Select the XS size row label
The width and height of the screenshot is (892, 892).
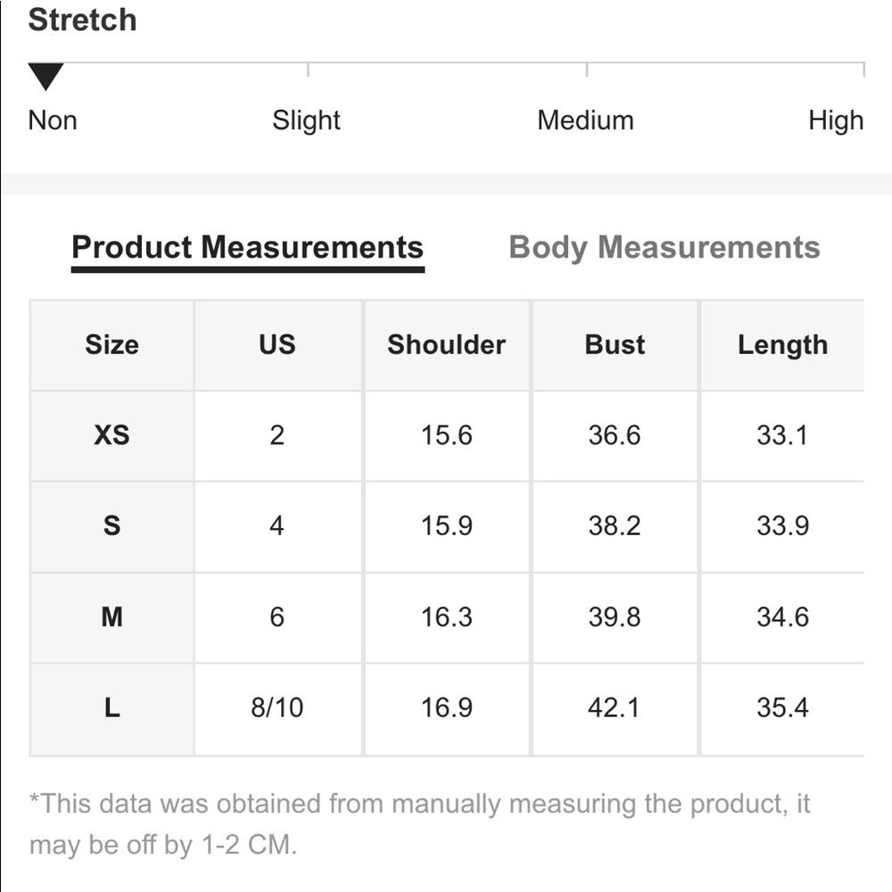click(x=111, y=435)
